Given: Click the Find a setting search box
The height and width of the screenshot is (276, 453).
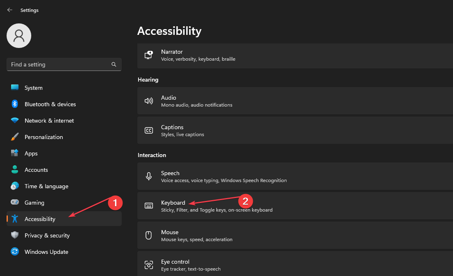Looking at the screenshot, I should [64, 64].
